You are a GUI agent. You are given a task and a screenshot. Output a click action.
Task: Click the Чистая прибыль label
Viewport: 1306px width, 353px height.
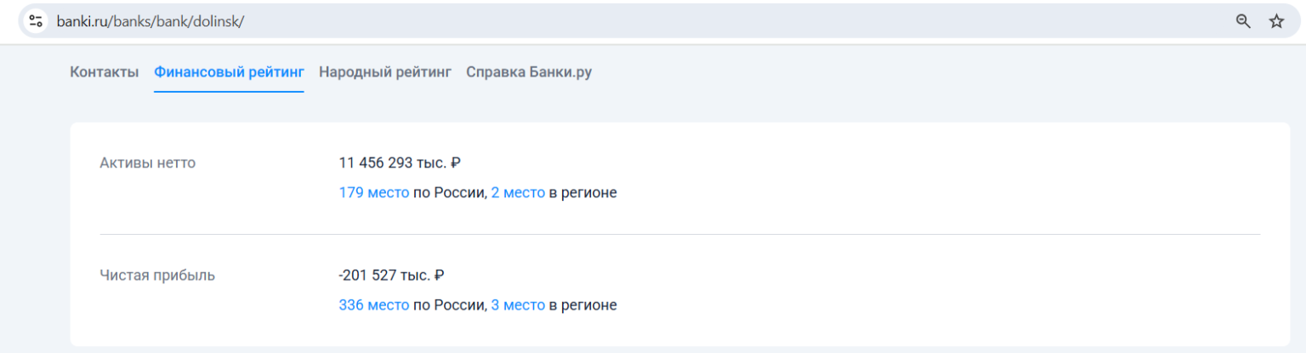coord(157,276)
